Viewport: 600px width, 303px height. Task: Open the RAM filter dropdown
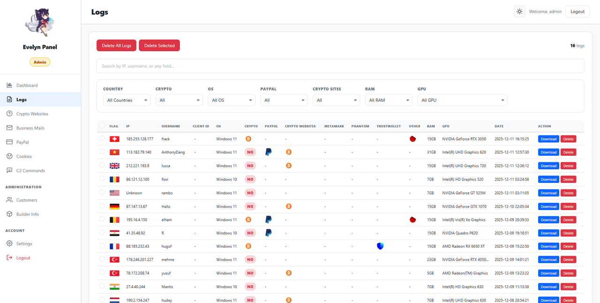click(389, 100)
